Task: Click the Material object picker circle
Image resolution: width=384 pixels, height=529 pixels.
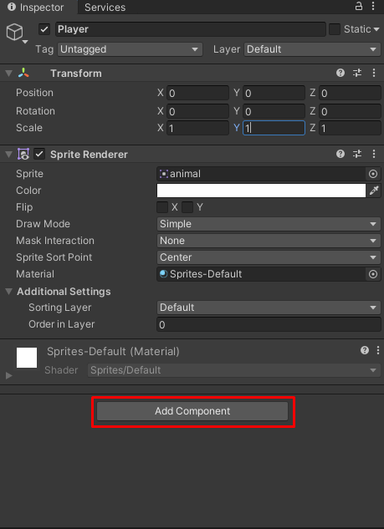Action: pos(373,274)
